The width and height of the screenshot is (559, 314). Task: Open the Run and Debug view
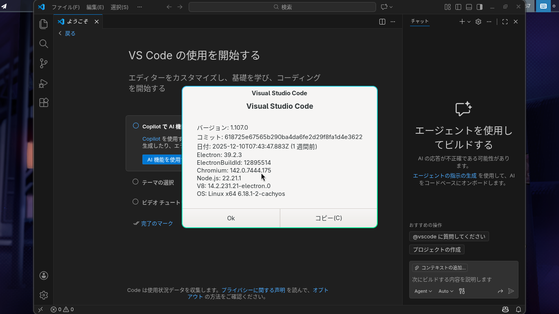[x=44, y=83]
